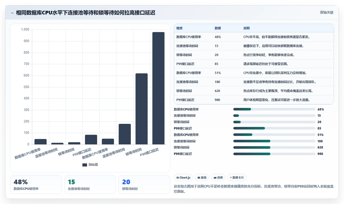Click the dashboard title about 连接池等待和锁等待
The width and height of the screenshot is (344, 204).
85,13
